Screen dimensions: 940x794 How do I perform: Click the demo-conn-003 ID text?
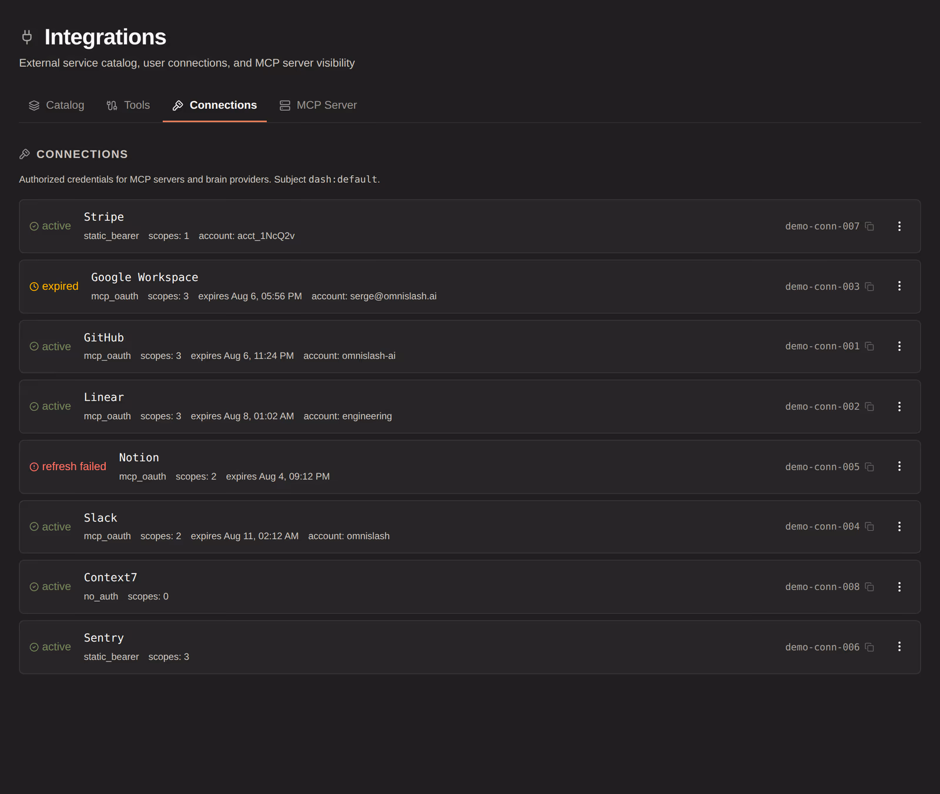tap(822, 287)
